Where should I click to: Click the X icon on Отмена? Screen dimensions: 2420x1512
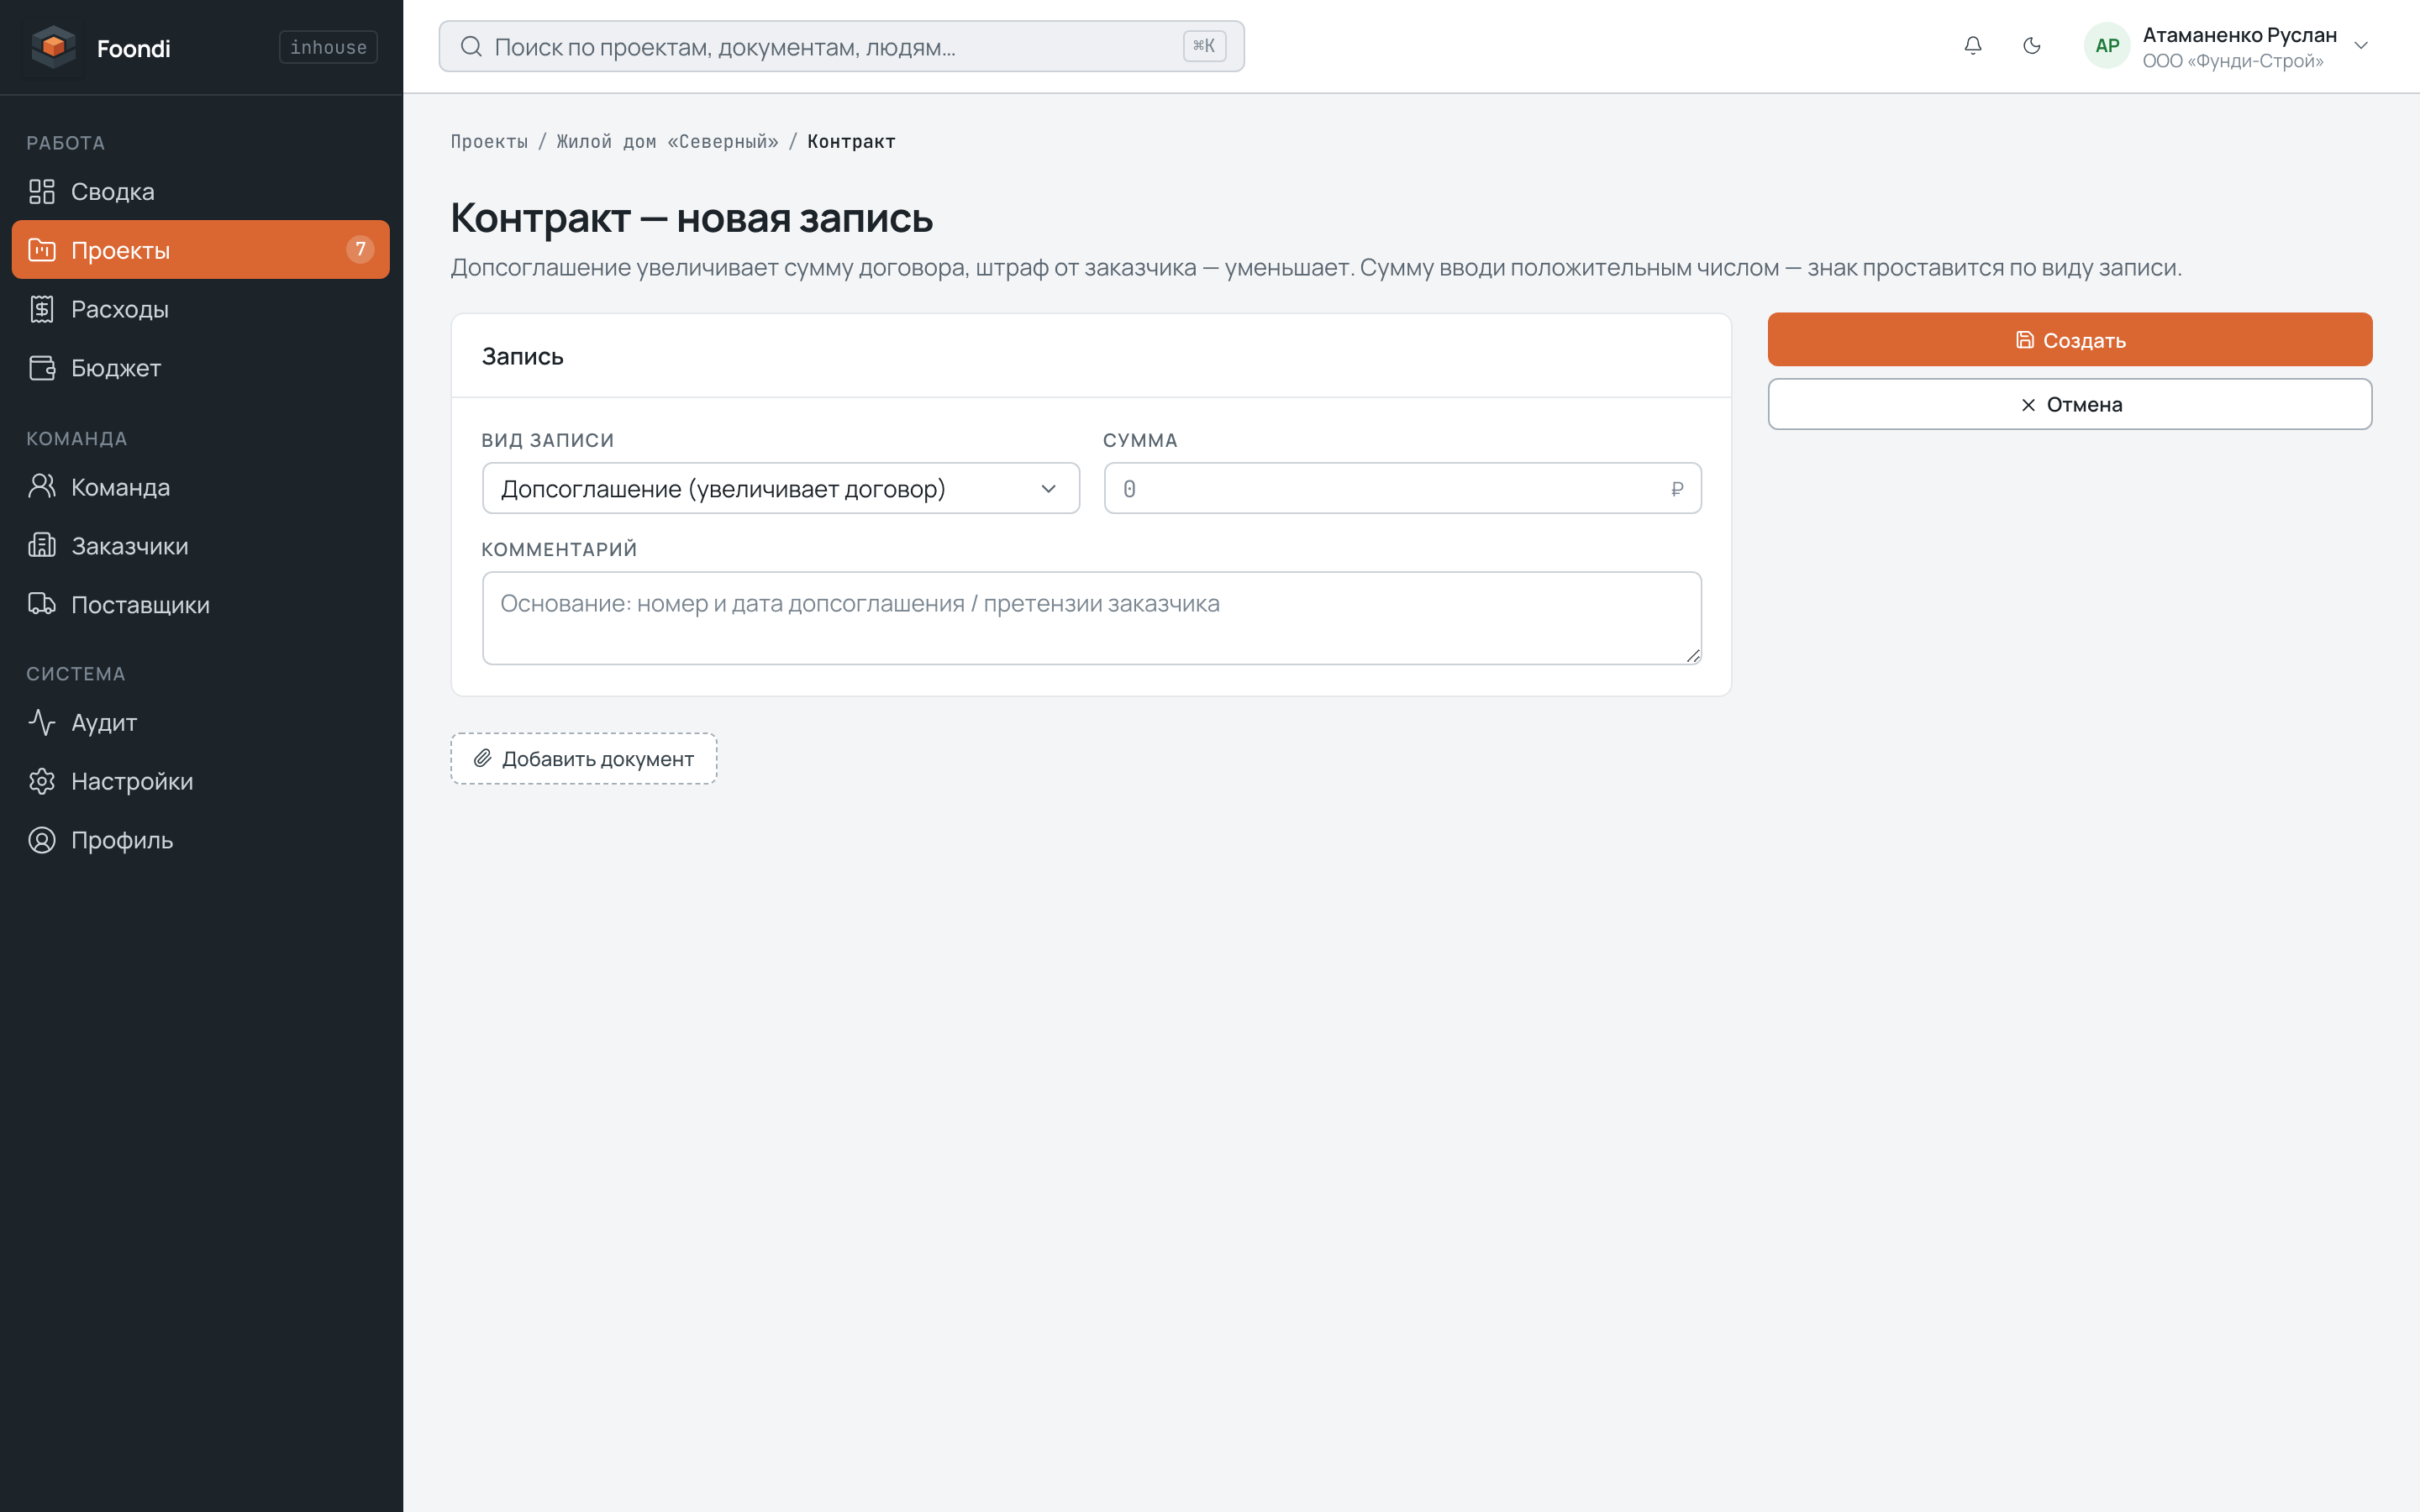point(2027,405)
